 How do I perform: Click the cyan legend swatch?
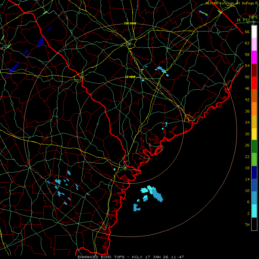[x=254, y=211]
